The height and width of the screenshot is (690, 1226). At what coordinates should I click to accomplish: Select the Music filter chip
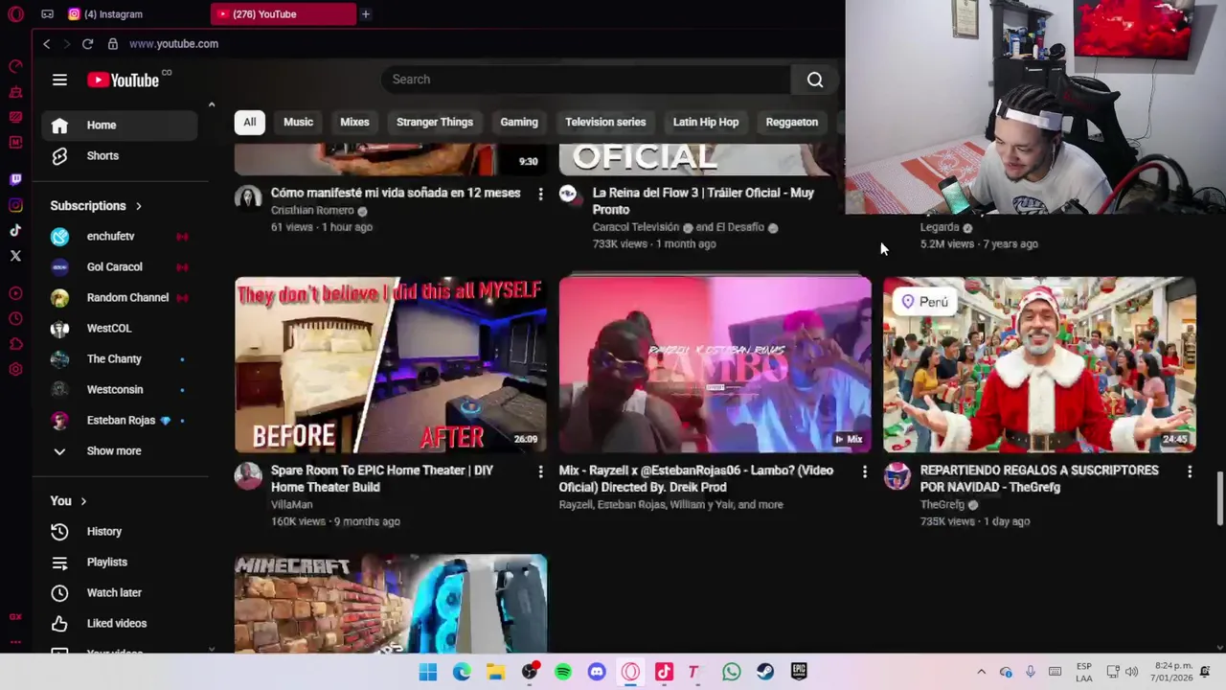pyautogui.click(x=298, y=122)
